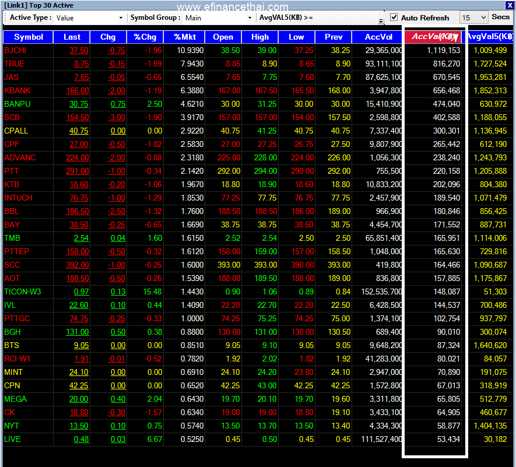Click the BANPU change value 0.75
The image size is (516, 467).
(x=118, y=104)
